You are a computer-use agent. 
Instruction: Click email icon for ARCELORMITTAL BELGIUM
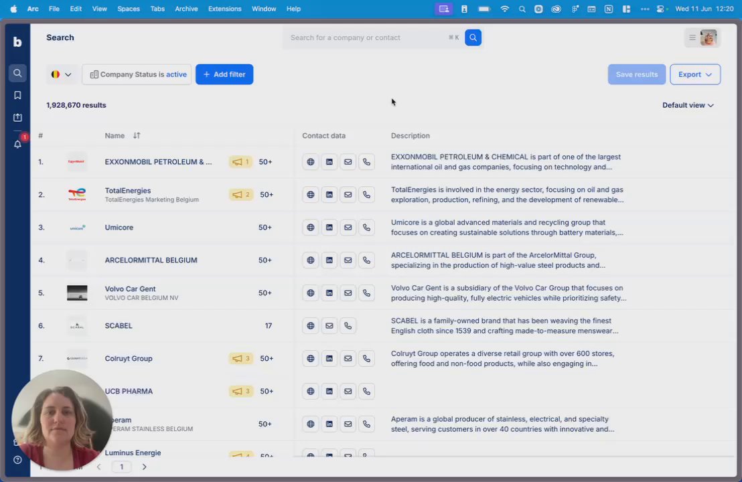(348, 260)
